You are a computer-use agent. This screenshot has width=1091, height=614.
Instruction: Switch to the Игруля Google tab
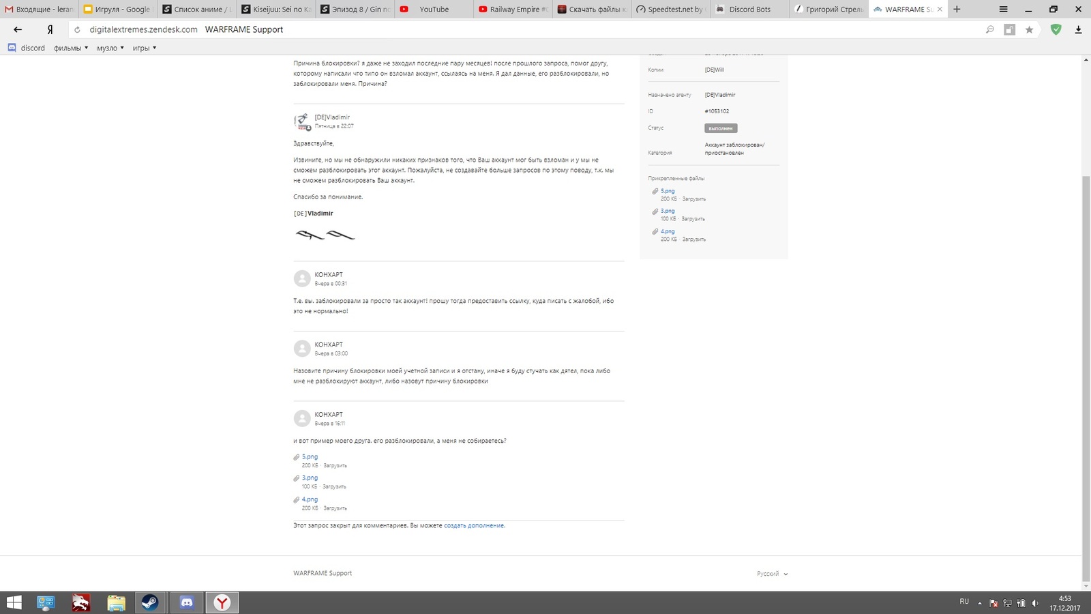tap(118, 9)
